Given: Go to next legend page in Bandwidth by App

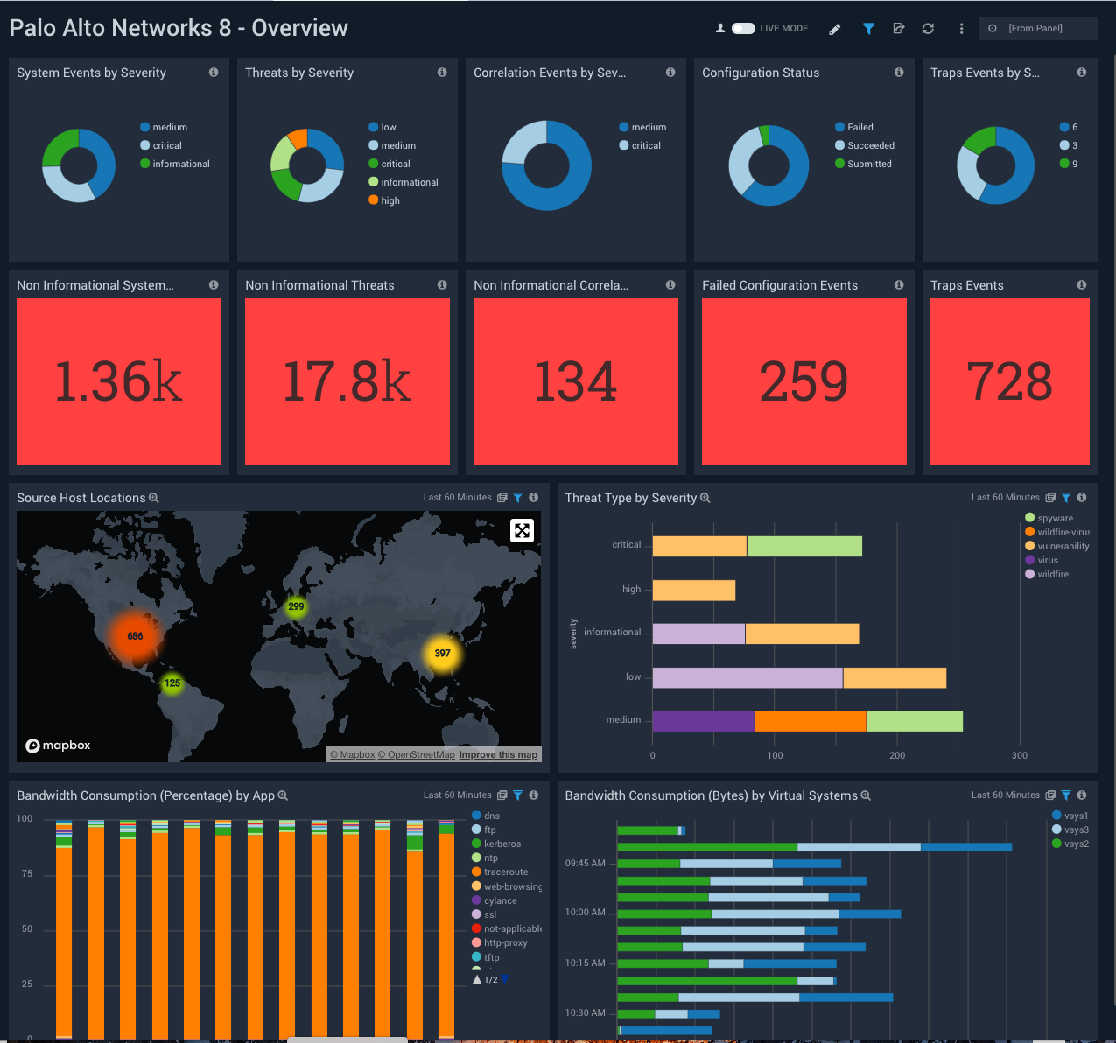Looking at the screenshot, I should [x=505, y=979].
